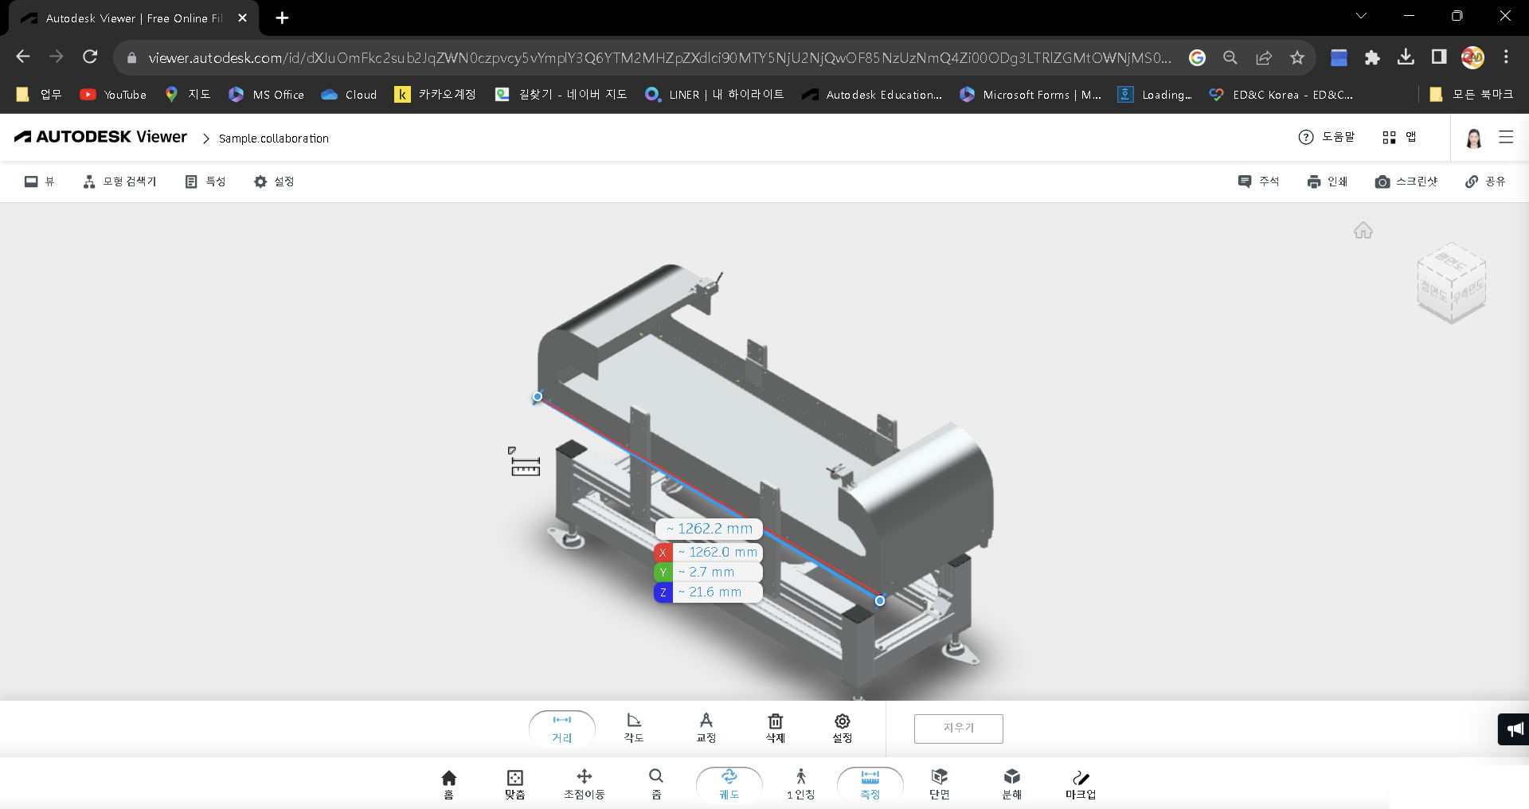Enable the 교정 (Calibrate) measurement mode
This screenshot has width=1529, height=809.
click(706, 727)
